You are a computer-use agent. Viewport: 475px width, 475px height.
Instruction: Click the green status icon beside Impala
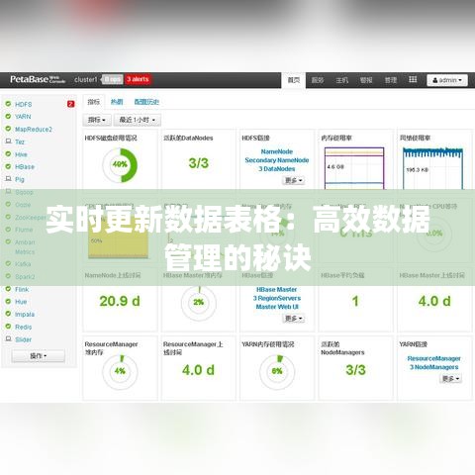tap(8, 314)
